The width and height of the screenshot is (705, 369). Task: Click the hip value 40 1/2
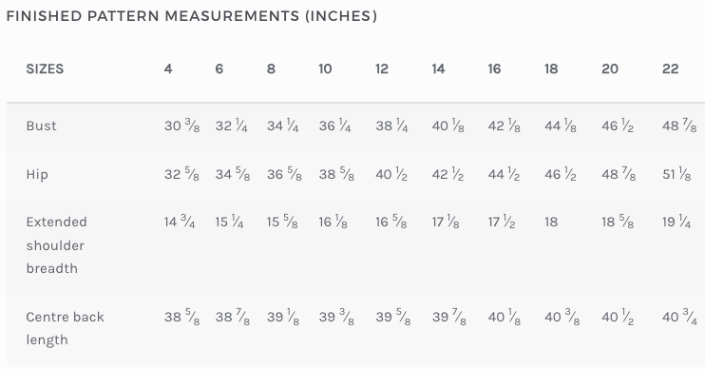pyautogui.click(x=391, y=174)
